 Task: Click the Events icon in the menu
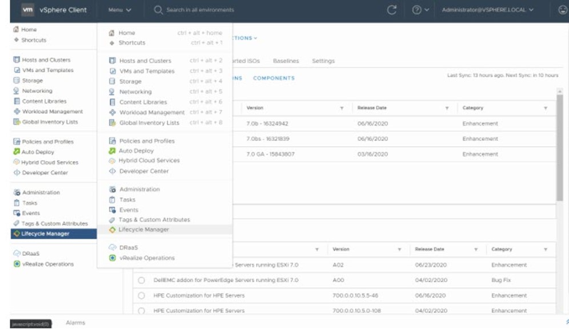(x=113, y=210)
